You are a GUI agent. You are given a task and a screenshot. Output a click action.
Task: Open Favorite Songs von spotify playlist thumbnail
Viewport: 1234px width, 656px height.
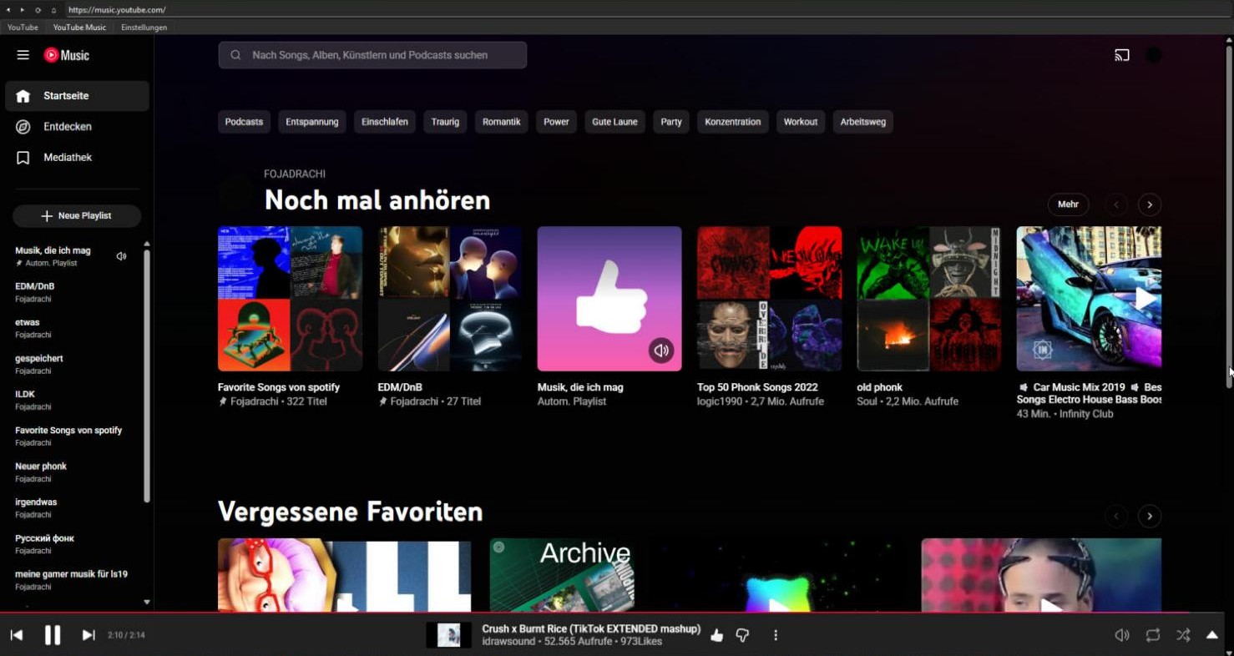[290, 299]
